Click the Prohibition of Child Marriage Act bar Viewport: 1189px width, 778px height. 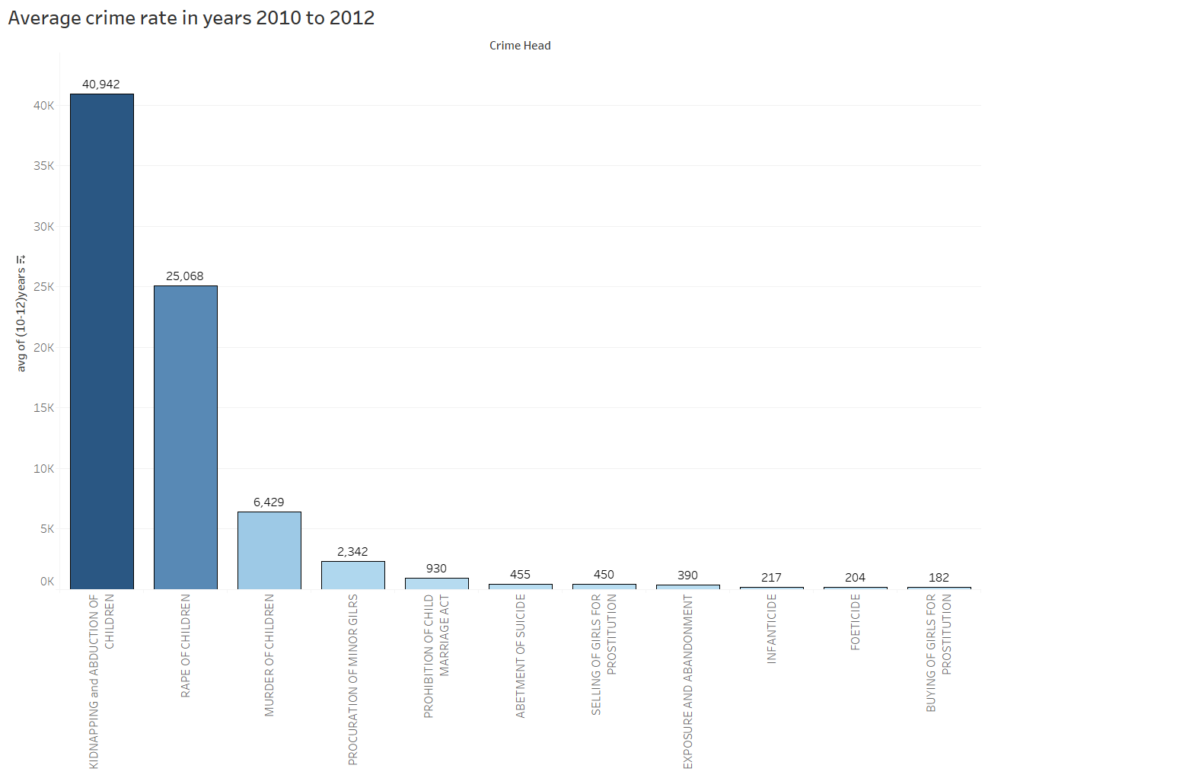437,583
